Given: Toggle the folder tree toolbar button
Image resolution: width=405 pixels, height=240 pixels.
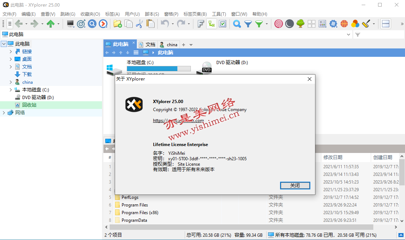Looking at the screenshot, I should tap(212, 24).
